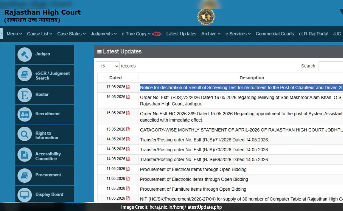
Task: Expand the Cause List dropdown
Action: (x=40, y=34)
